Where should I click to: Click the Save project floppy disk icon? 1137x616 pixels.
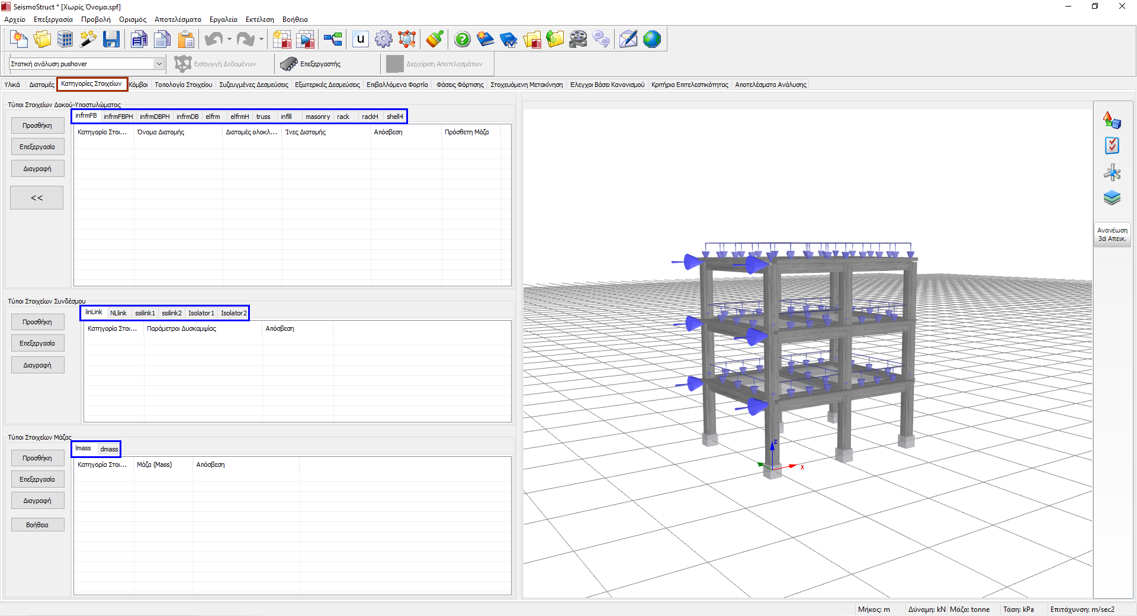111,40
